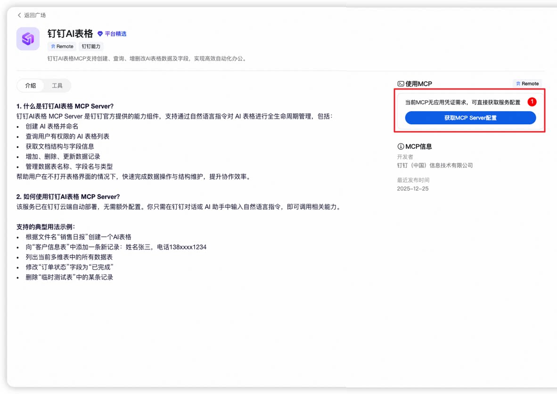The height and width of the screenshot is (394, 557).
Task: Click bullet 查询用户有权限的 AI 表格列表
Action: pos(67,137)
